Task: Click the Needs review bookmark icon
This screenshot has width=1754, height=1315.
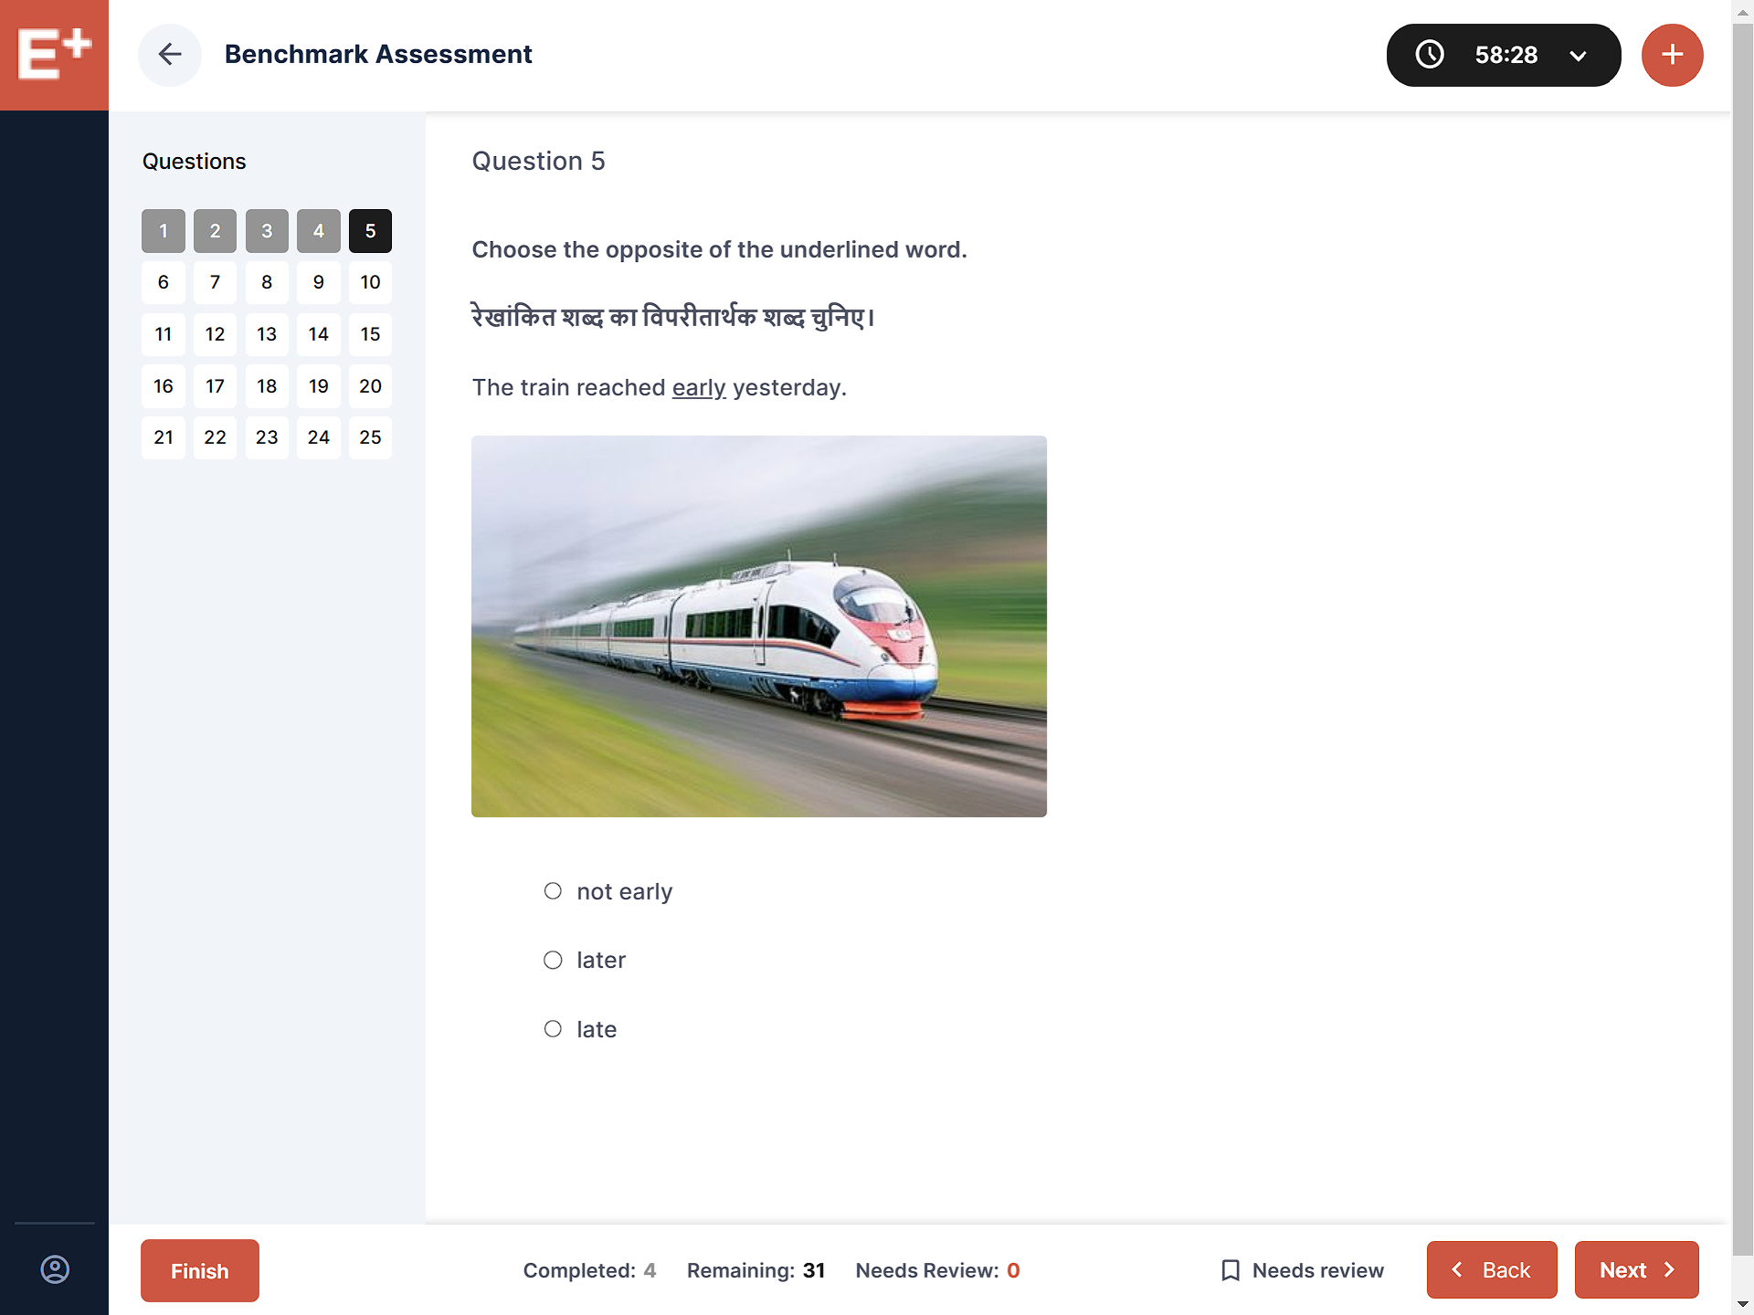Action: (x=1231, y=1270)
